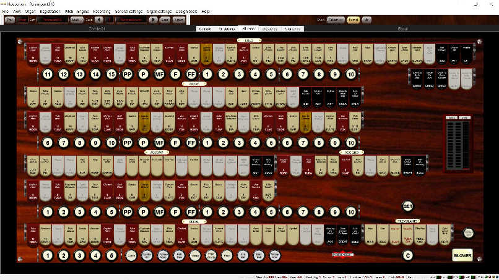Click the current combination name display
Image resolution: width=499 pixels, height=280 pixels.
point(53,20)
